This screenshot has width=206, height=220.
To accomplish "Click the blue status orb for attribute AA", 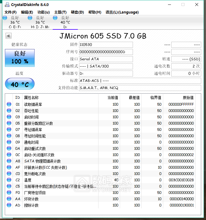I will pos(9,199).
